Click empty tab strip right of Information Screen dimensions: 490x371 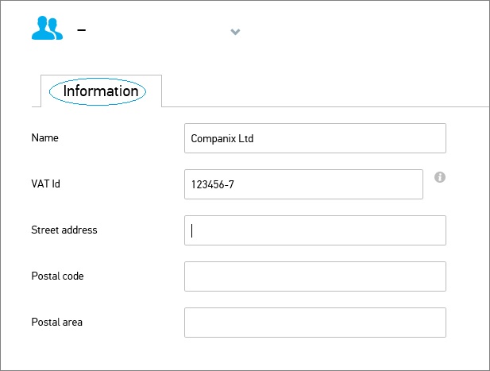click(x=325, y=91)
